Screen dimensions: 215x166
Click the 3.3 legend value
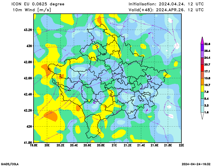[x=206, y=106]
